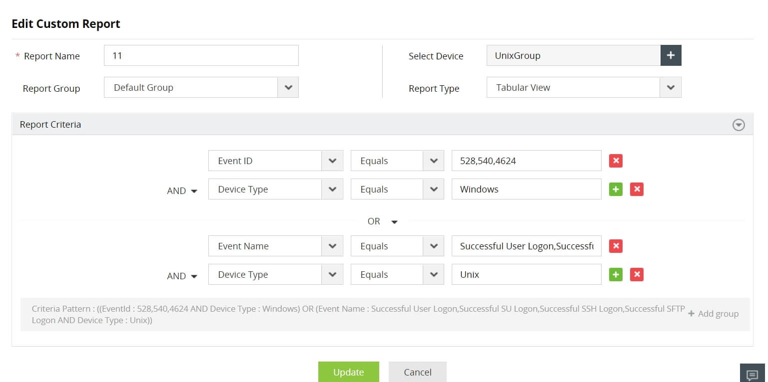Click the Report Name input field
Viewport: 768px width, 382px height.
[201, 56]
